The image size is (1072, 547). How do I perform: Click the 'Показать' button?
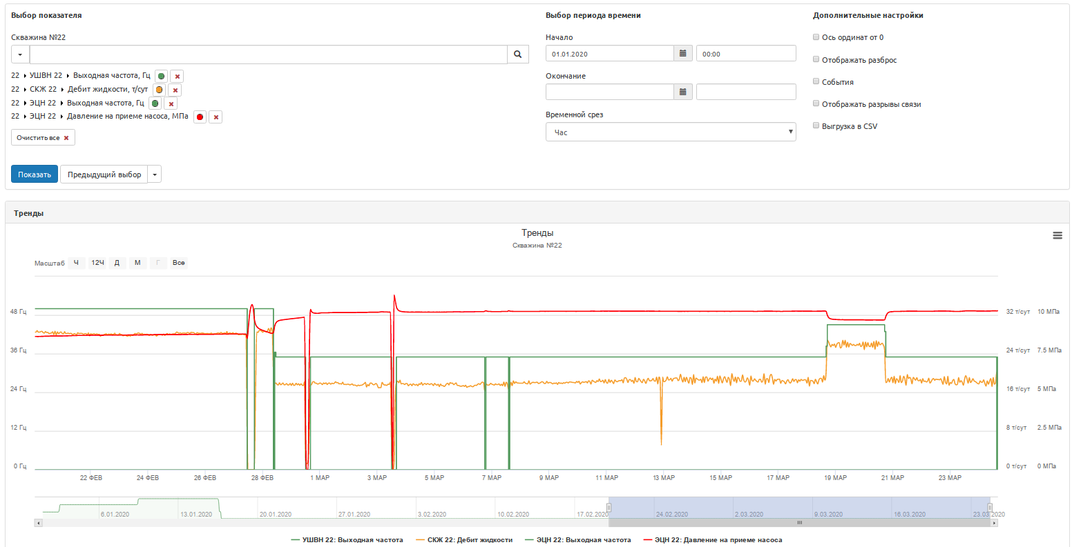pos(35,175)
